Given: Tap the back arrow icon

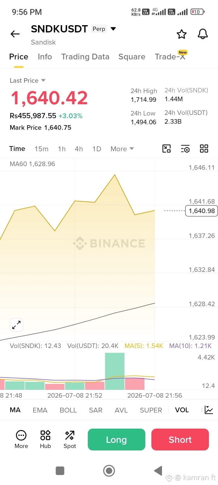Looking at the screenshot, I should pyautogui.click(x=15, y=34).
